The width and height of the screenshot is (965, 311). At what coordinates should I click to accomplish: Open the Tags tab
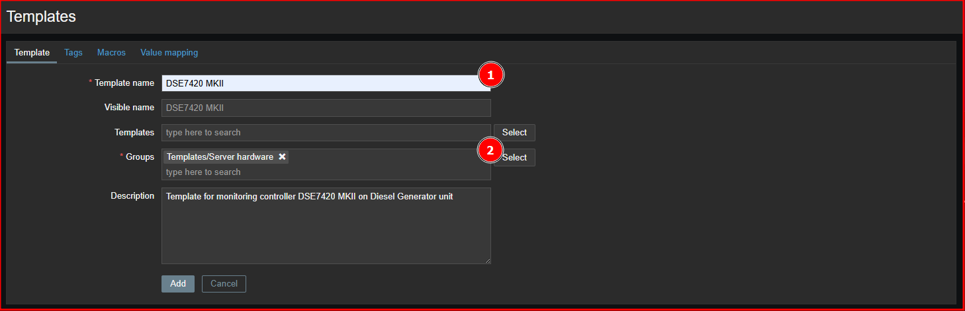[73, 53]
